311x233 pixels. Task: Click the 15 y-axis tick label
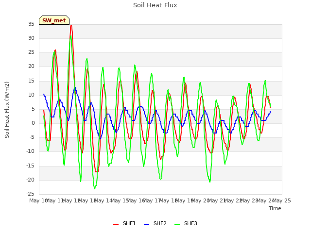(31, 81)
